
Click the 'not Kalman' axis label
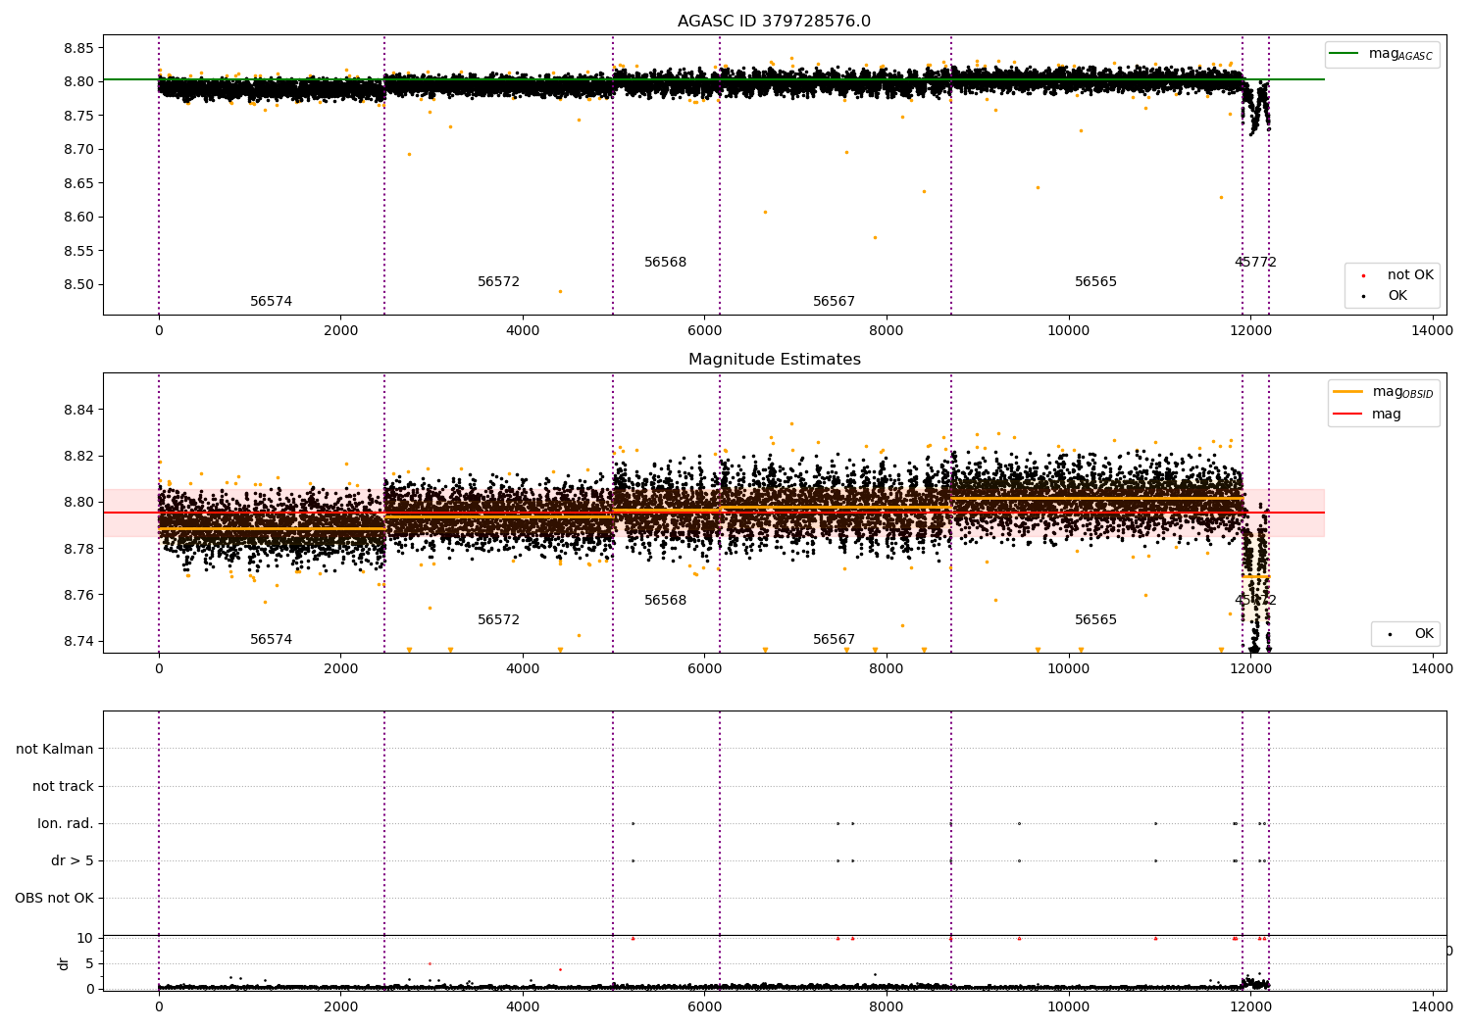click(x=55, y=749)
